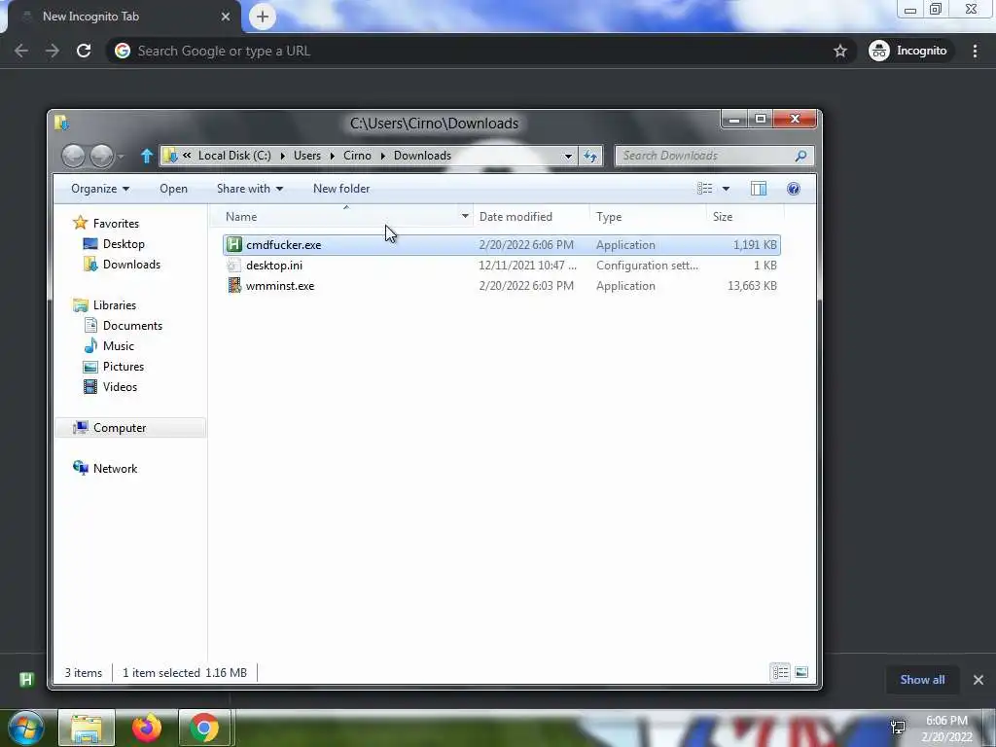
Task: Refresh the Downloads folder view
Action: 590,156
